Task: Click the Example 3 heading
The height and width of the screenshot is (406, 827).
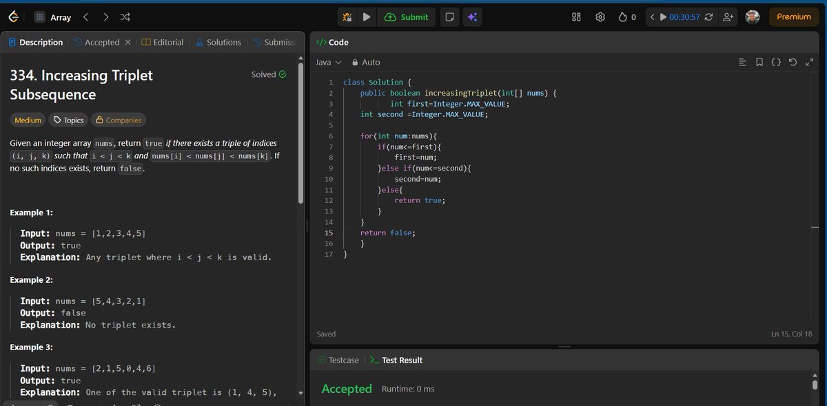Action: coord(32,348)
